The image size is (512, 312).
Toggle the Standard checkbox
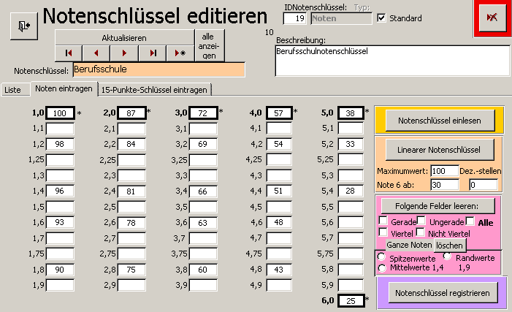pyautogui.click(x=381, y=18)
